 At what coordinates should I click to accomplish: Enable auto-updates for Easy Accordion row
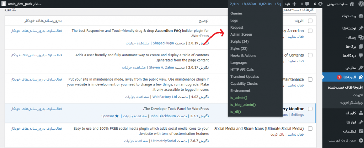click(x=37, y=31)
